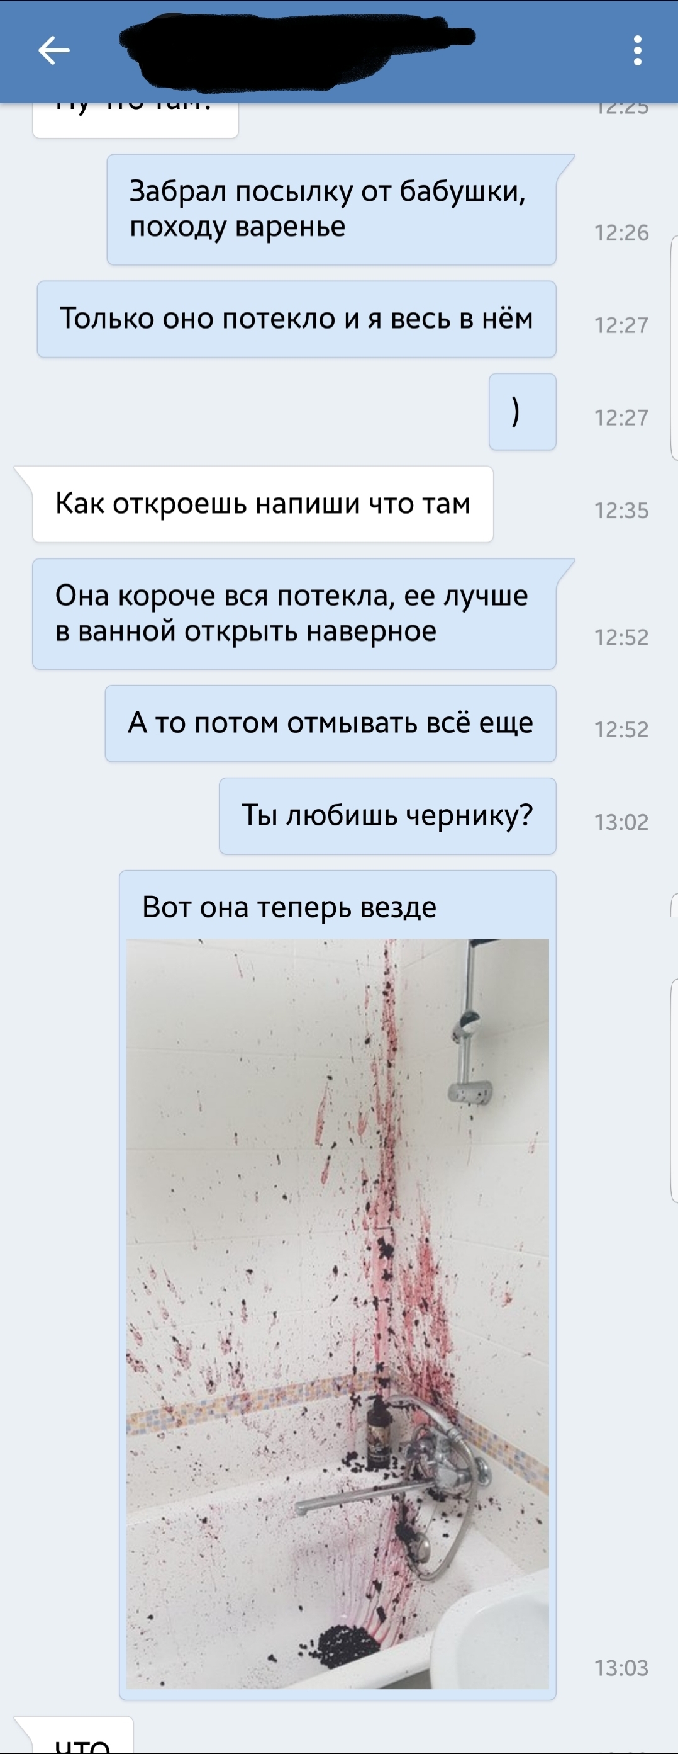Tap the first 12:27 timestamp
This screenshot has height=1754, width=678.
coord(621,325)
